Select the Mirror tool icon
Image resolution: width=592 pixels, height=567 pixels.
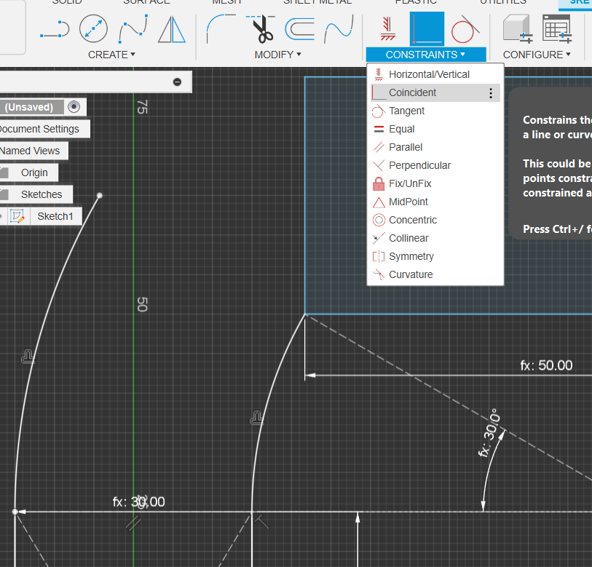pyautogui.click(x=172, y=29)
